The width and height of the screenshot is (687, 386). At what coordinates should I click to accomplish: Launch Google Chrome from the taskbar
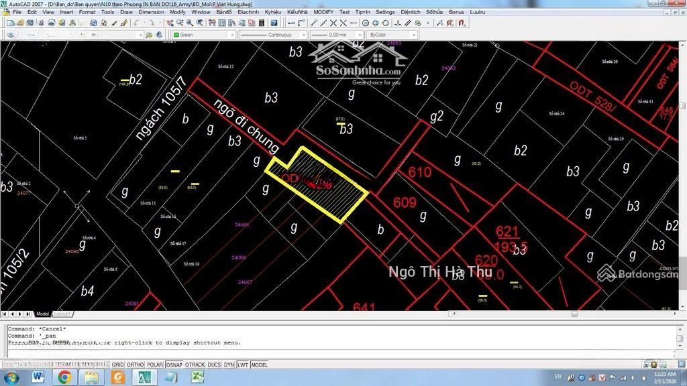click(x=64, y=377)
